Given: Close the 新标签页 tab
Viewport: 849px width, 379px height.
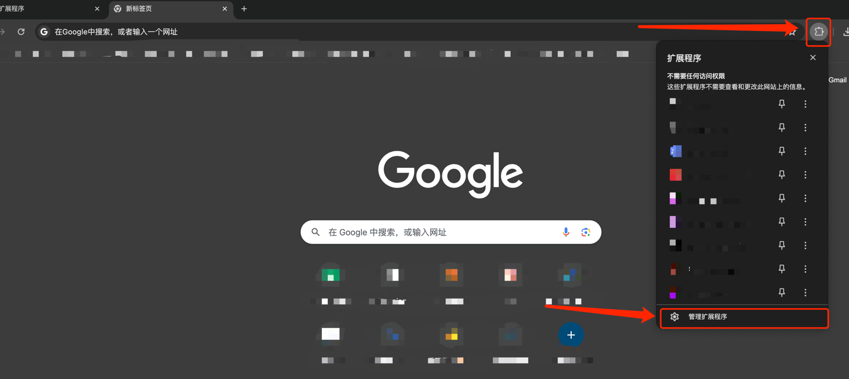Looking at the screenshot, I should (225, 9).
